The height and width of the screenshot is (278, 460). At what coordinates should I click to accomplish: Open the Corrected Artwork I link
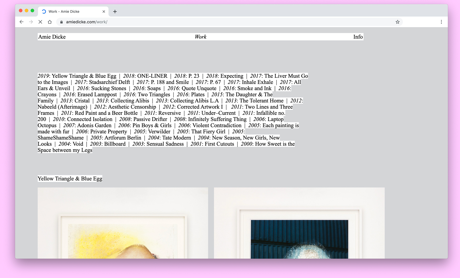click(x=200, y=107)
